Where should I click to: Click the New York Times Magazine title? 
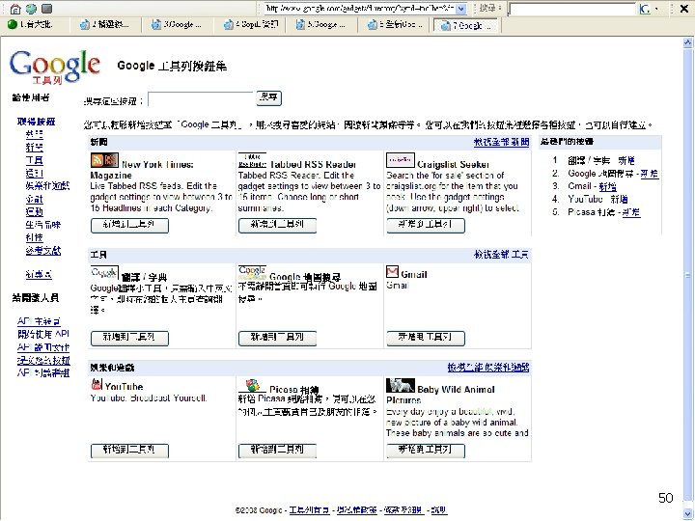click(x=142, y=170)
